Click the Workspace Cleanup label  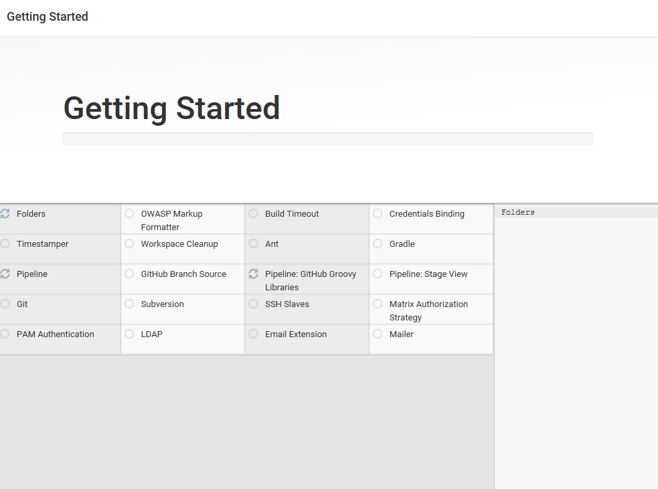click(179, 244)
